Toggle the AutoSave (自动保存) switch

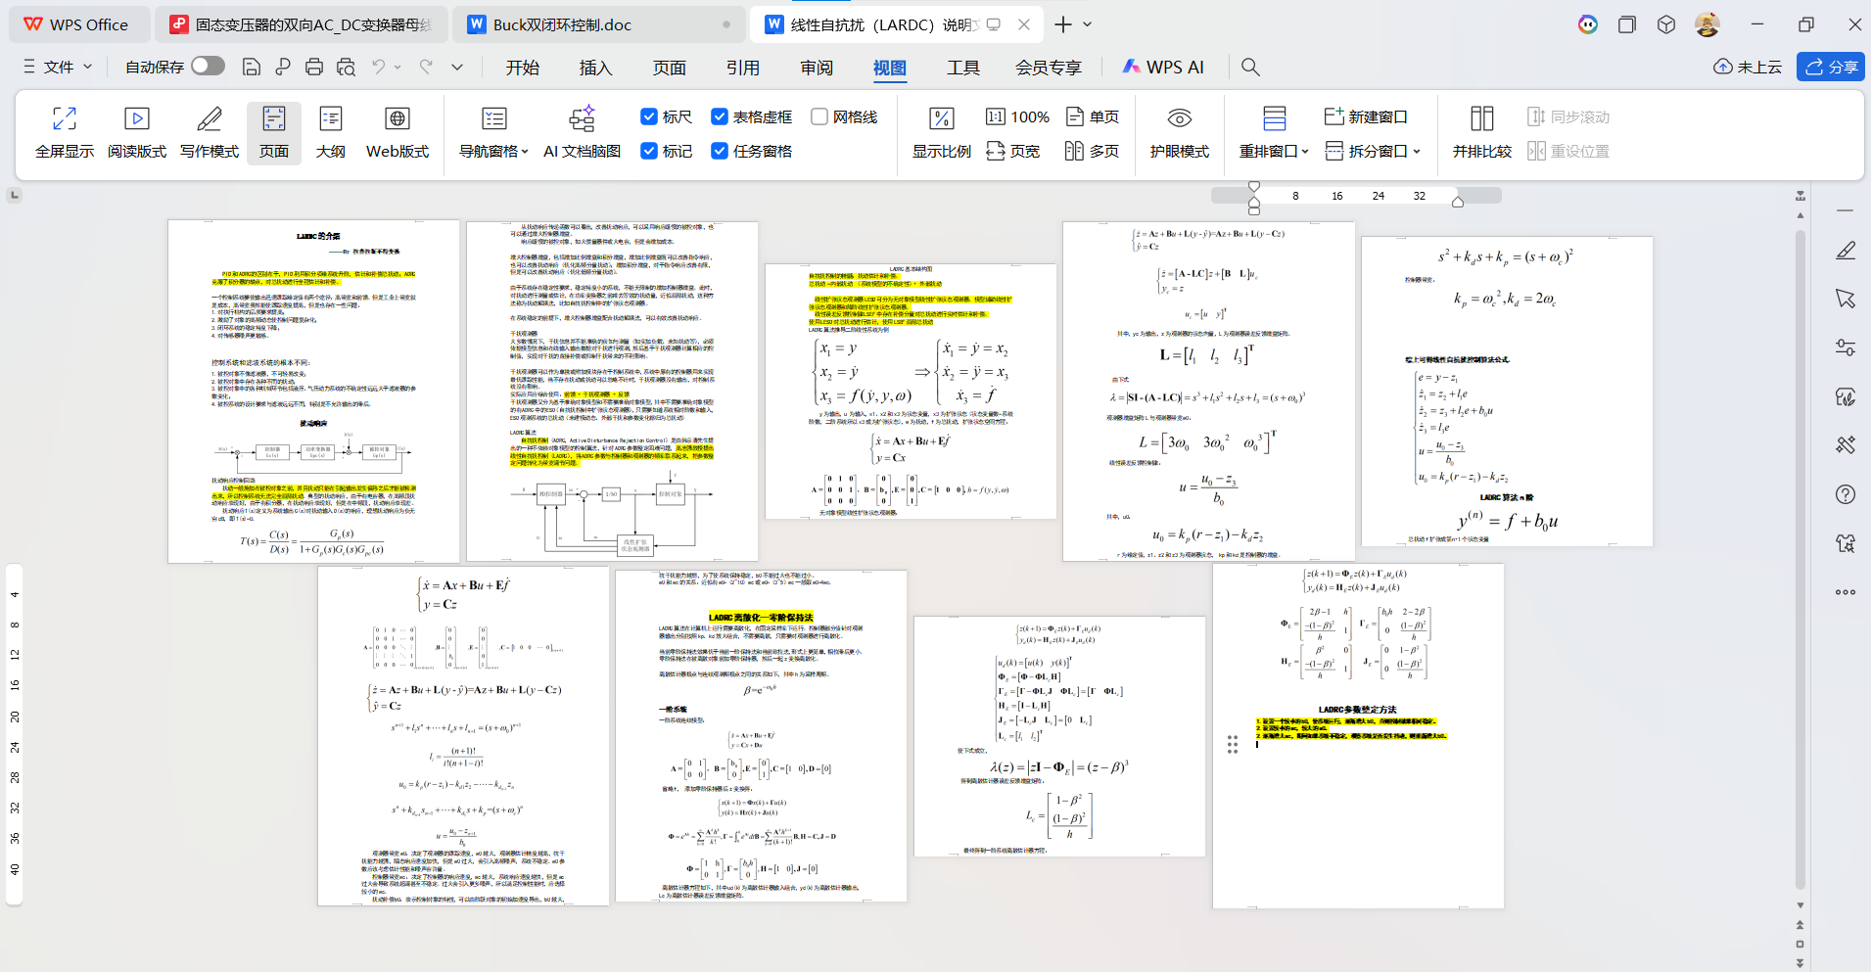pos(208,66)
